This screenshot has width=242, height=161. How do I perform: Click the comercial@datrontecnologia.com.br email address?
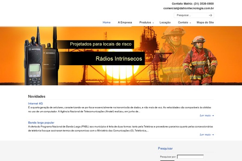tap(188, 8)
